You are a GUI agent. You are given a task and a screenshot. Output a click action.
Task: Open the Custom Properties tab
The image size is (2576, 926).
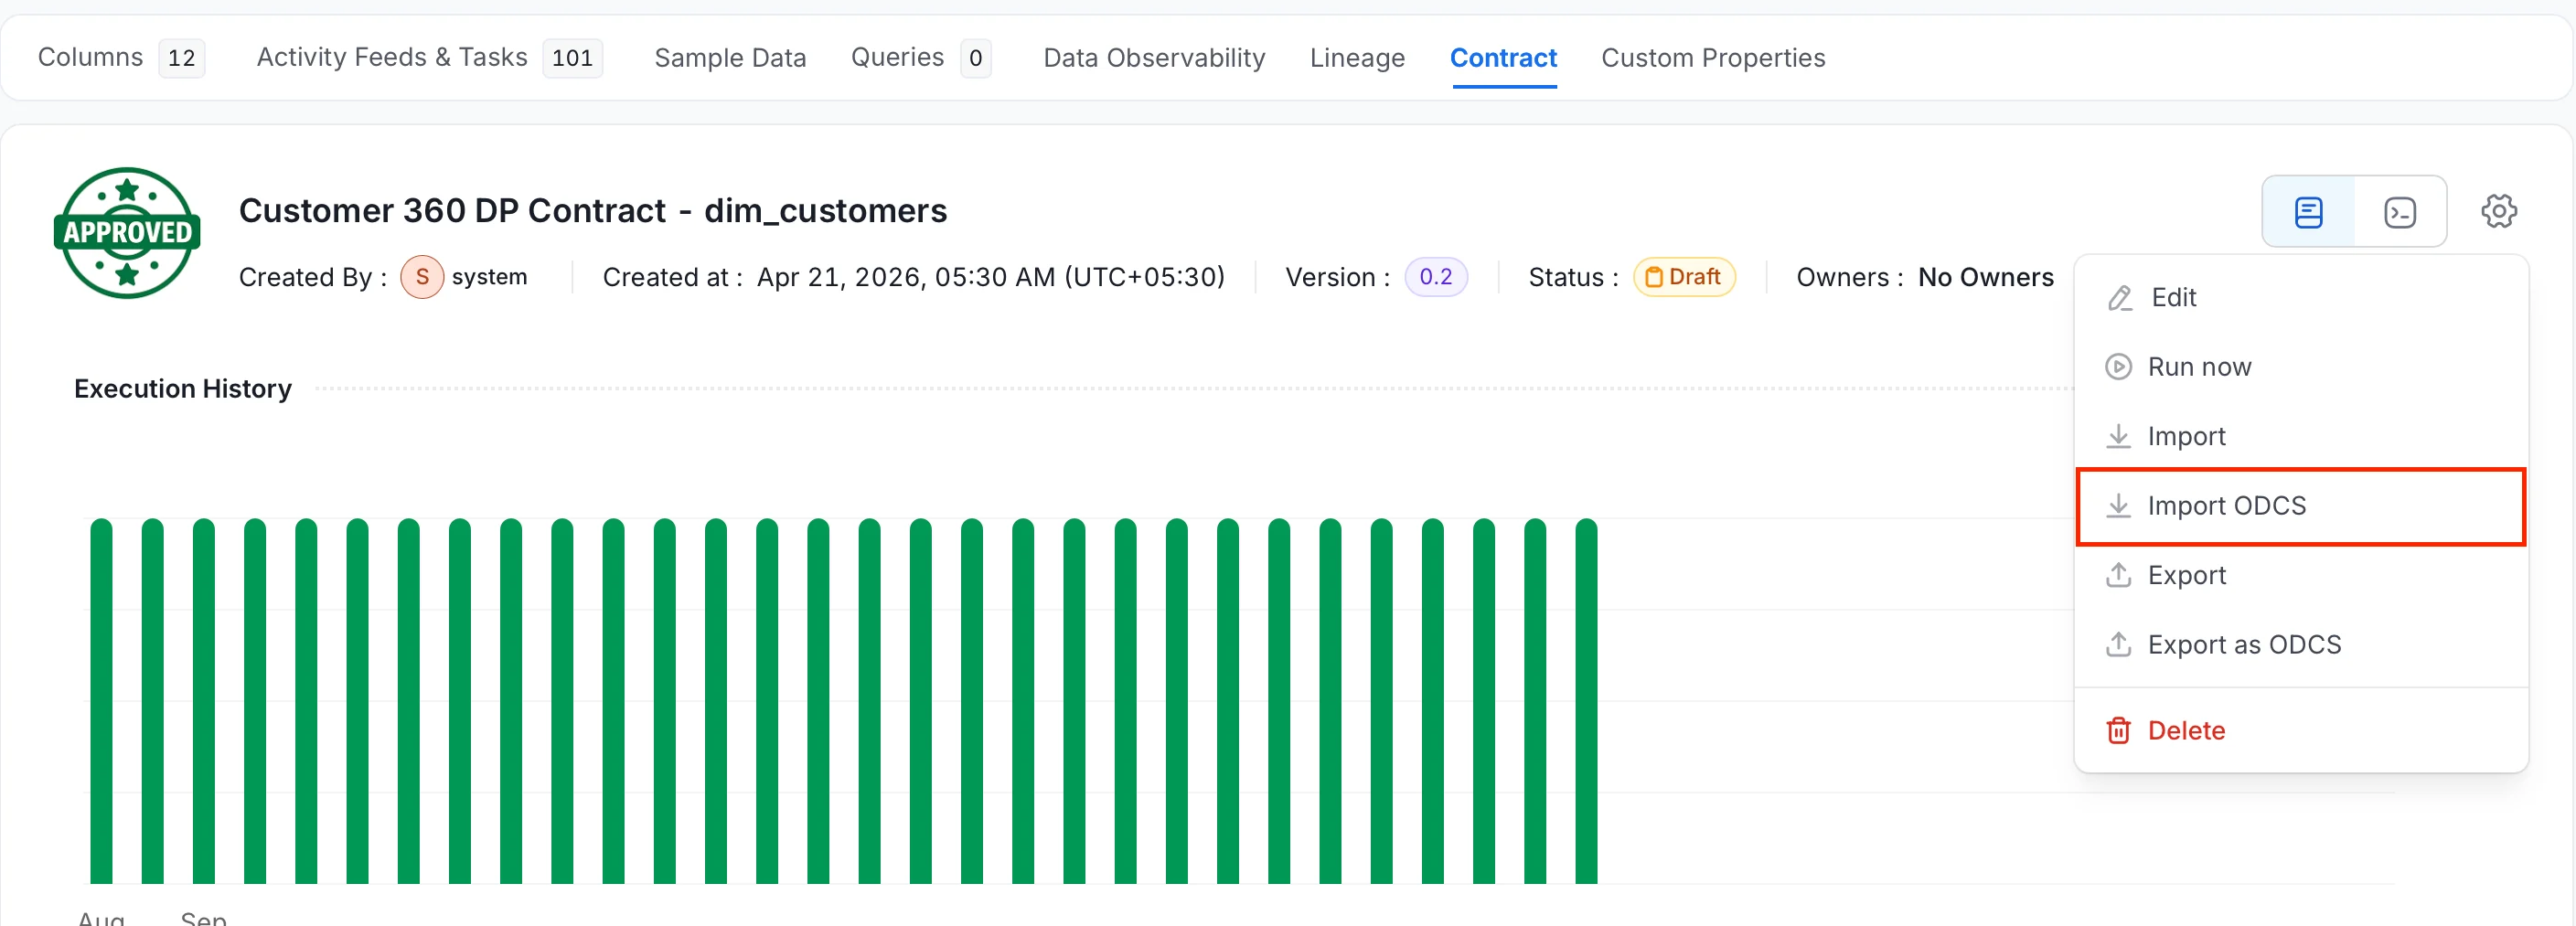click(x=1713, y=58)
